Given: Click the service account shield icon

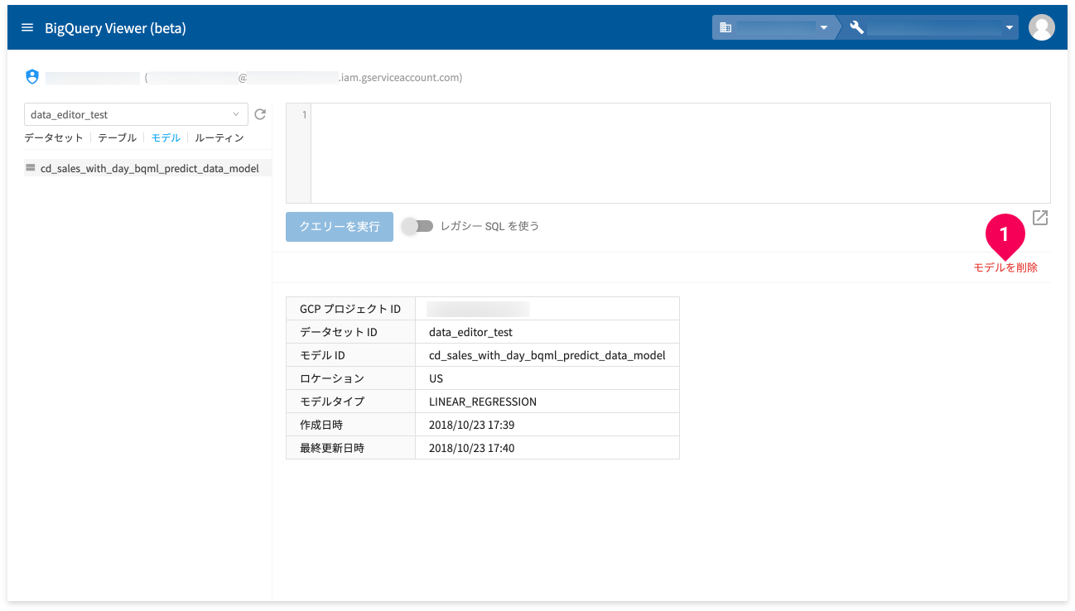Looking at the screenshot, I should pos(32,77).
